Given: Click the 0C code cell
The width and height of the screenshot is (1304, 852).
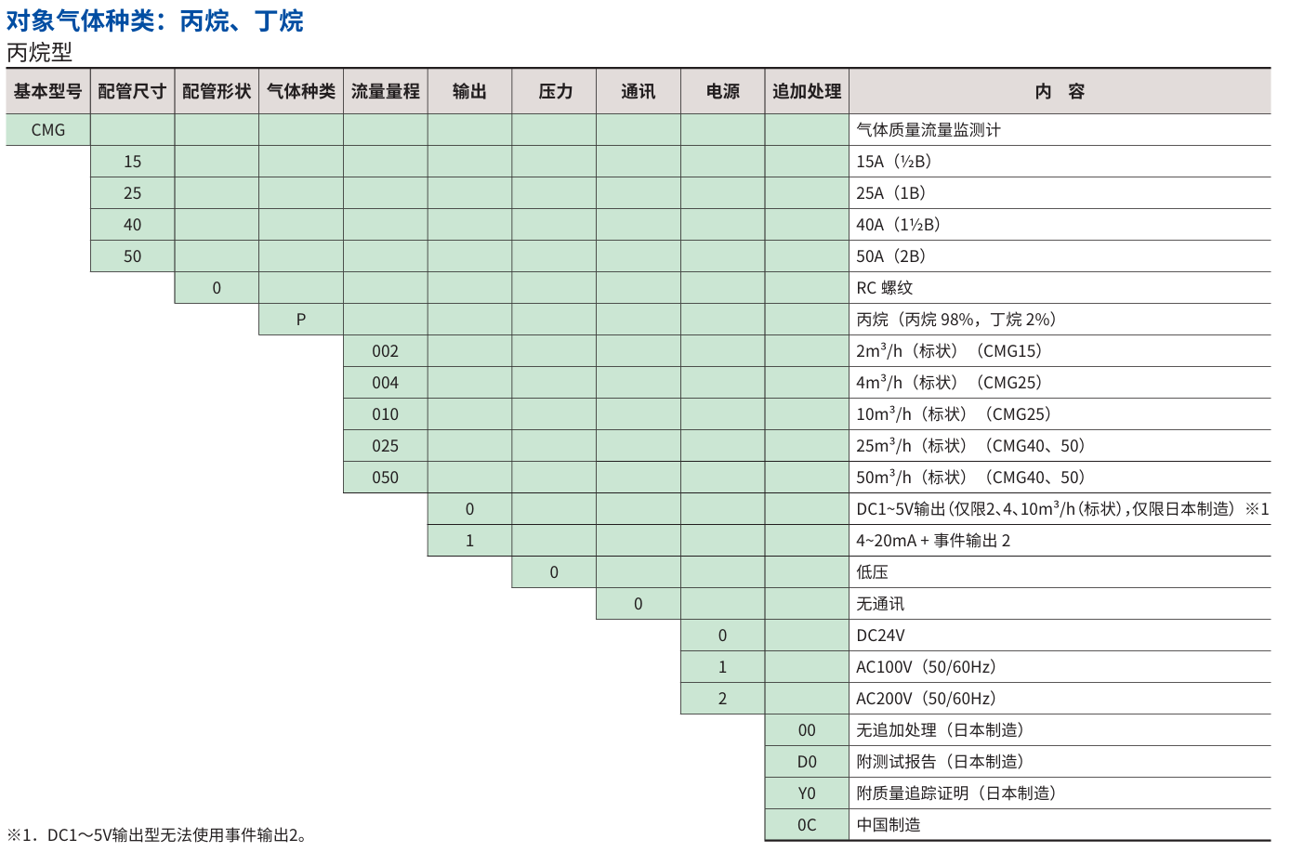Looking at the screenshot, I should tap(807, 825).
